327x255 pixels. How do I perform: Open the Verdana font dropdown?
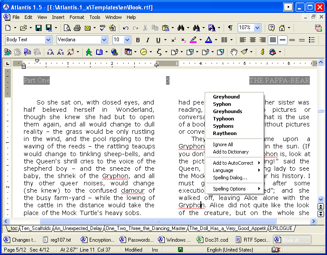click(x=104, y=40)
